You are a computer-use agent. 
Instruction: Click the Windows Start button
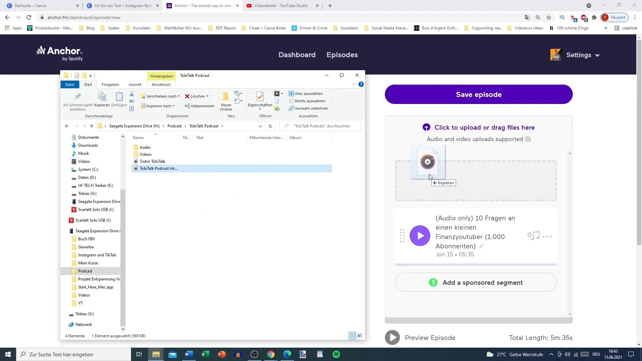pyautogui.click(x=8, y=354)
